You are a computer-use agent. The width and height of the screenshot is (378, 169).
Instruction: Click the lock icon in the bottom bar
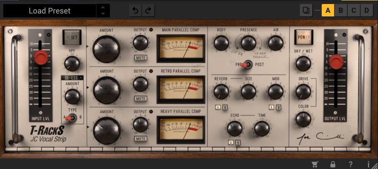pyautogui.click(x=333, y=164)
